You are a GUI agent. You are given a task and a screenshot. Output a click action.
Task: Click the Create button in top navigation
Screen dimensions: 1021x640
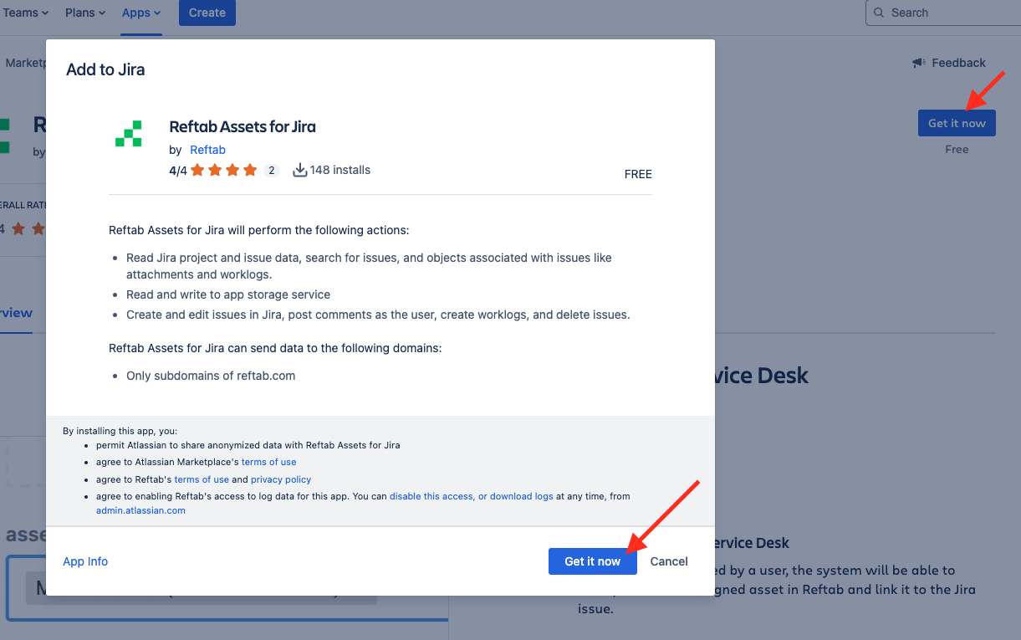(207, 13)
